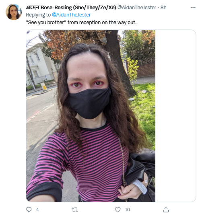
Task: Click the gray @AidanTheJester handle beside the name
Action: [137, 7]
